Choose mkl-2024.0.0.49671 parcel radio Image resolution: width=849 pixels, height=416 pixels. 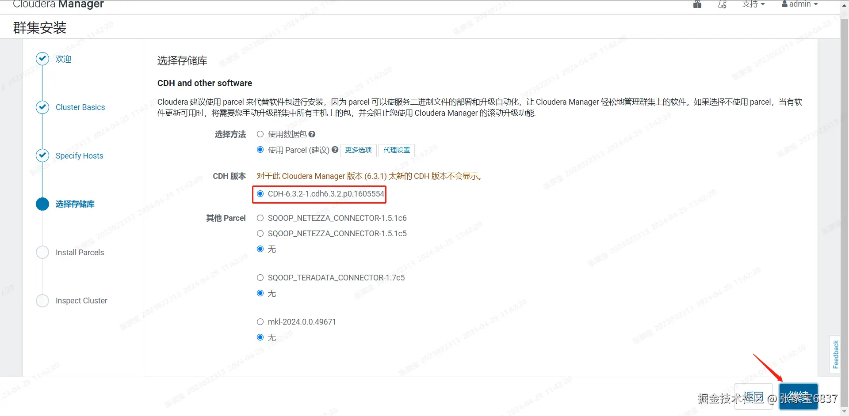pos(260,322)
